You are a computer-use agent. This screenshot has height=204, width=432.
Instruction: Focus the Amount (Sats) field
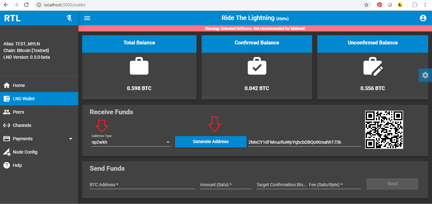point(226,184)
